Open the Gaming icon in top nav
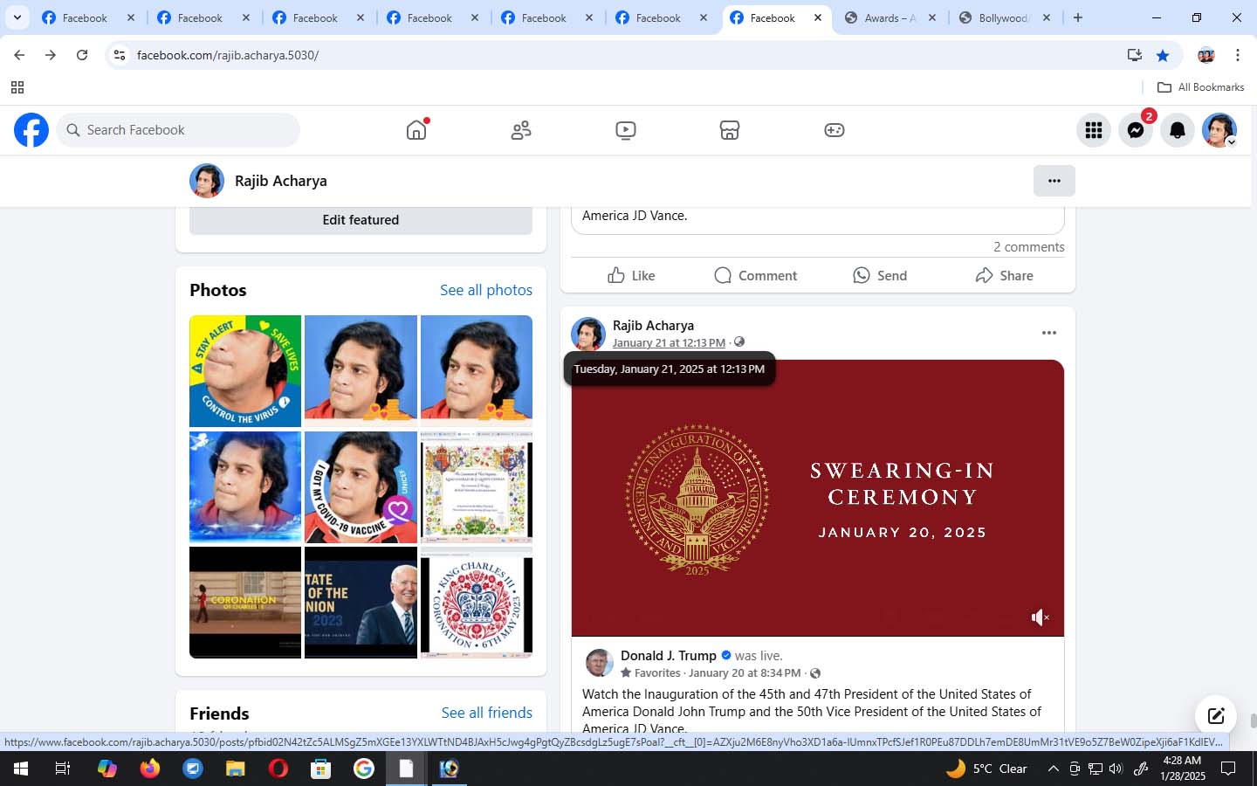 pos(834,130)
